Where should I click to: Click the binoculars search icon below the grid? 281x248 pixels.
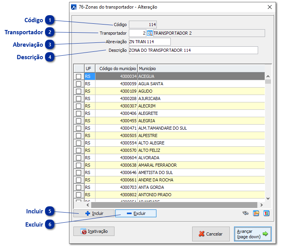point(245,213)
